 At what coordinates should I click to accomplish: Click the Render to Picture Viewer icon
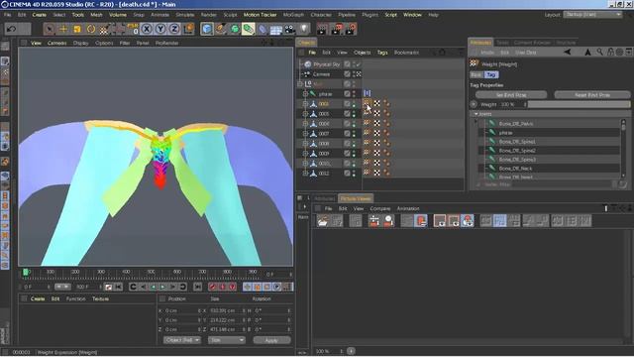tap(337, 29)
